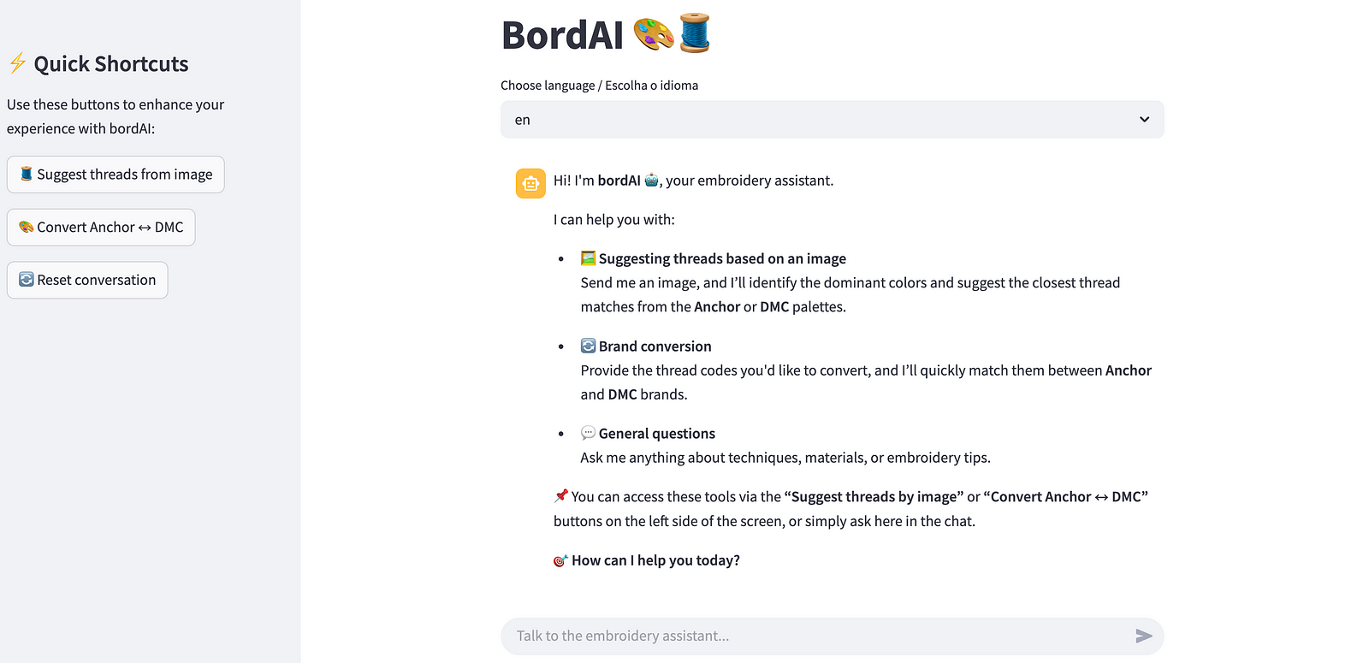Image resolution: width=1369 pixels, height=663 pixels.
Task: Click Convert Anchor ↔ DMC button
Action: 101,228
